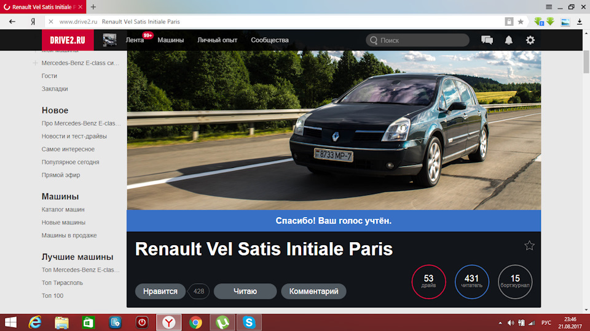590x331 pixels.
Task: Open the notifications bell icon
Action: 509,40
